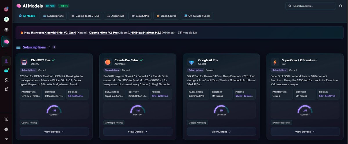Open the OpenAI Pricing link

click(x=29, y=123)
